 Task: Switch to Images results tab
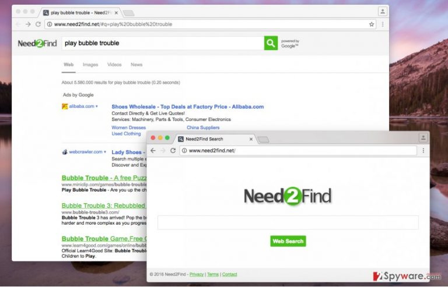90,65
